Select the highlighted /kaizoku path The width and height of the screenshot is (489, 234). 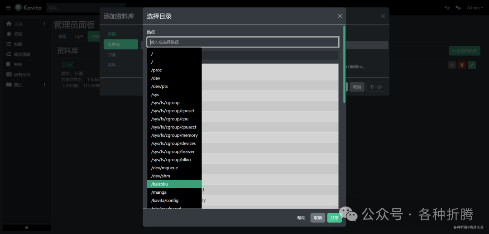[x=174, y=184]
